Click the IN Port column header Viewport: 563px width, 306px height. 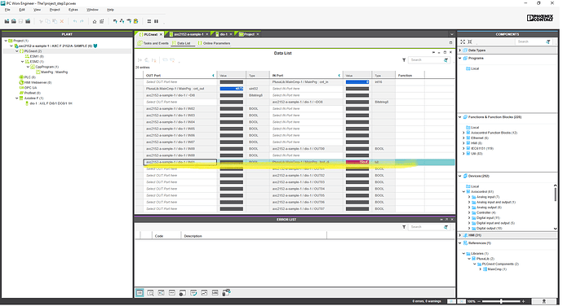(x=306, y=75)
